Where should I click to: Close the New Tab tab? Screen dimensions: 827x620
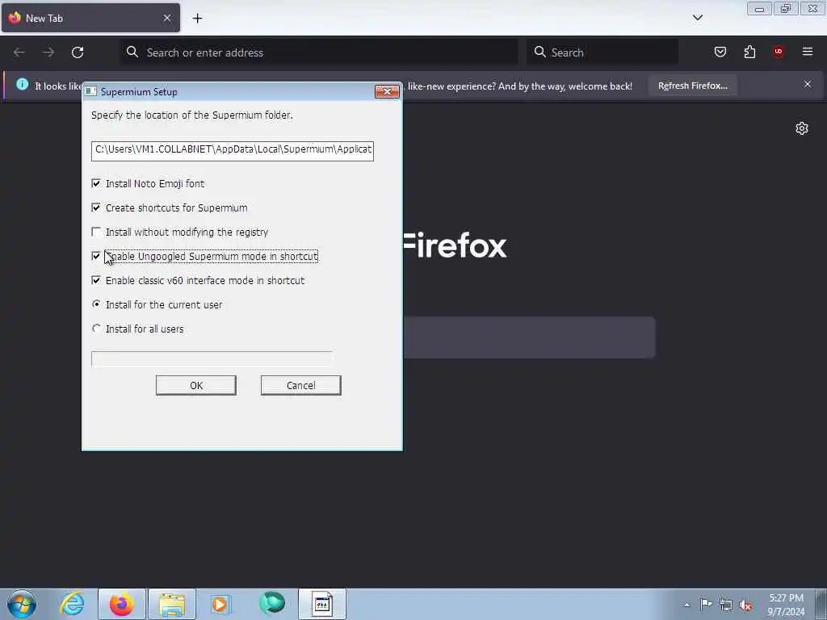[167, 18]
